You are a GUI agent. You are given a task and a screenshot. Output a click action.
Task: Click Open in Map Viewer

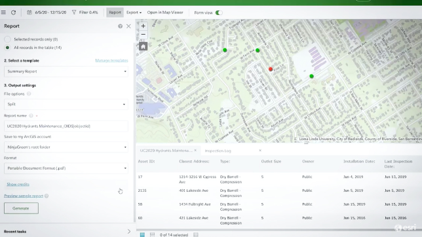point(165,12)
